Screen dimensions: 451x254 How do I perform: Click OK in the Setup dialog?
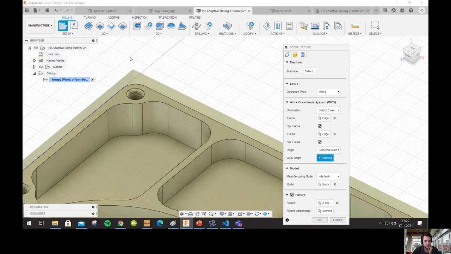320,220
